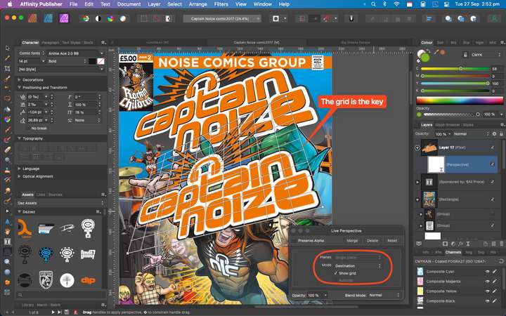Collapse the Typography section
This screenshot has height=316, width=506.
pos(20,138)
